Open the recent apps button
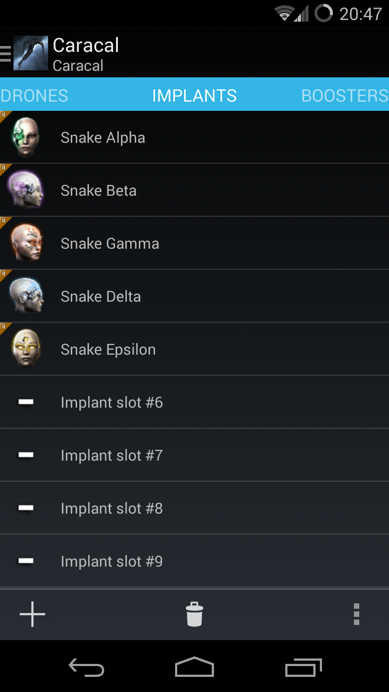389x692 pixels. (x=303, y=668)
